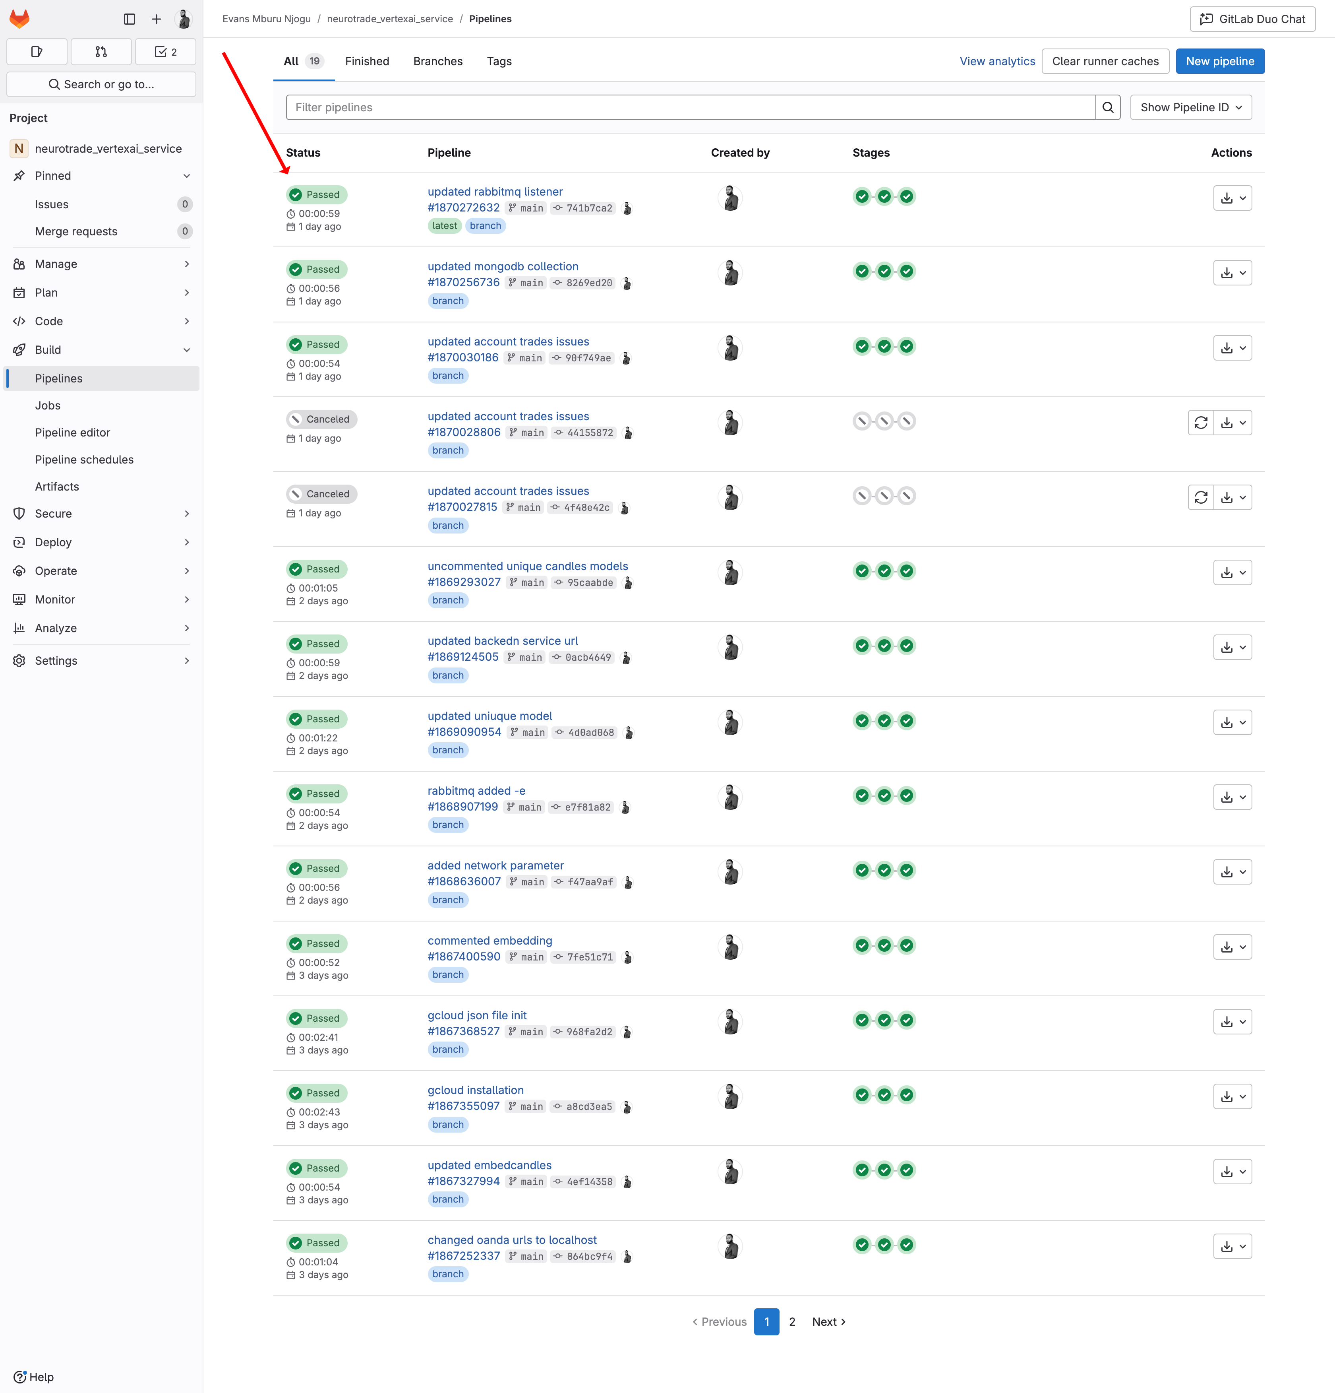Open user avatar menu in top sidebar
Image resolution: width=1335 pixels, height=1393 pixels.
coord(183,19)
